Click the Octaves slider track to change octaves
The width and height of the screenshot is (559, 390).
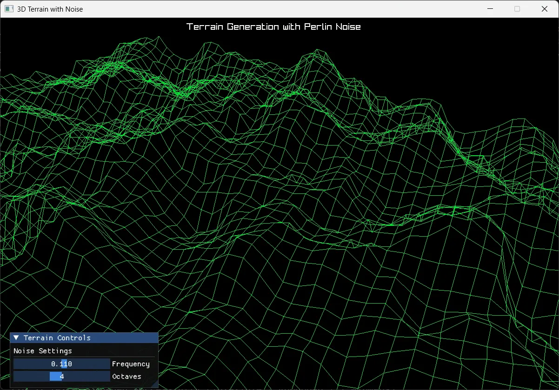(x=62, y=376)
